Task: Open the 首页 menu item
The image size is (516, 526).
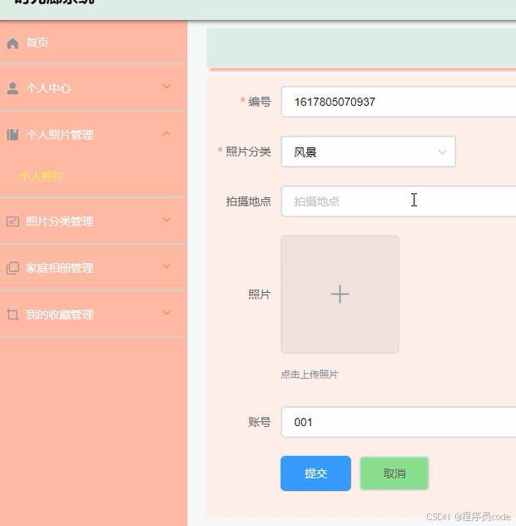Action: [x=93, y=43]
